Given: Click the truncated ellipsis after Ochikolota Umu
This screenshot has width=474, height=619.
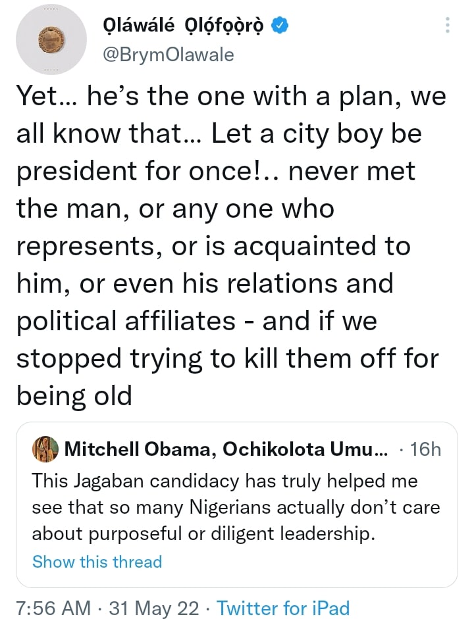Looking at the screenshot, I should click(x=381, y=452).
